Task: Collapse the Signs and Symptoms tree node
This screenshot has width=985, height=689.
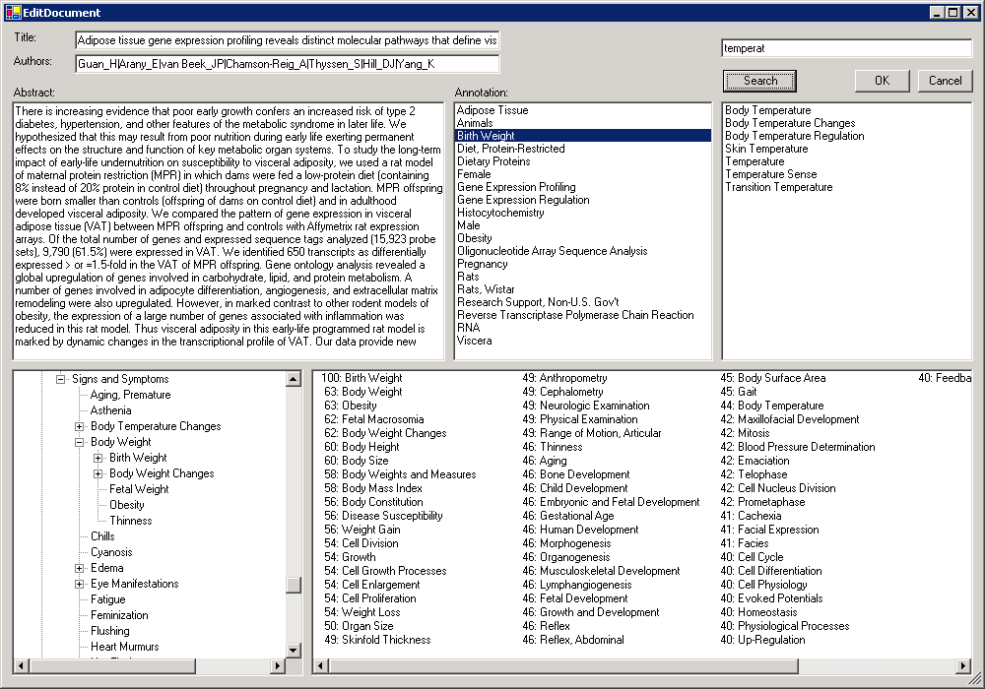Action: click(60, 379)
